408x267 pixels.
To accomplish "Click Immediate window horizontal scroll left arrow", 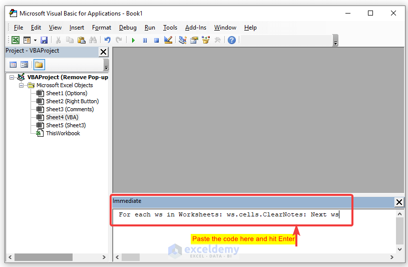I will pyautogui.click(x=117, y=257).
